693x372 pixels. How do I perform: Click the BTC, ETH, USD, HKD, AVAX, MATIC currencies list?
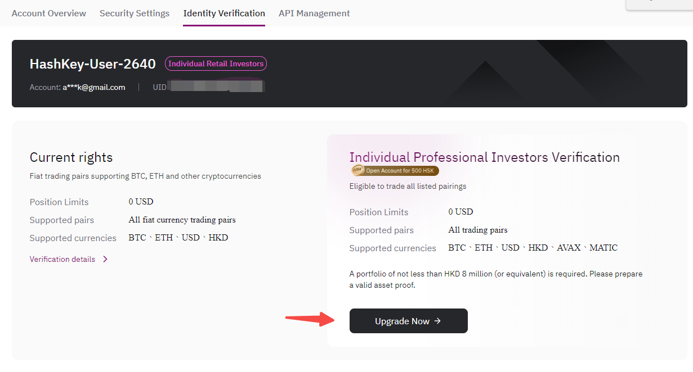tap(533, 248)
